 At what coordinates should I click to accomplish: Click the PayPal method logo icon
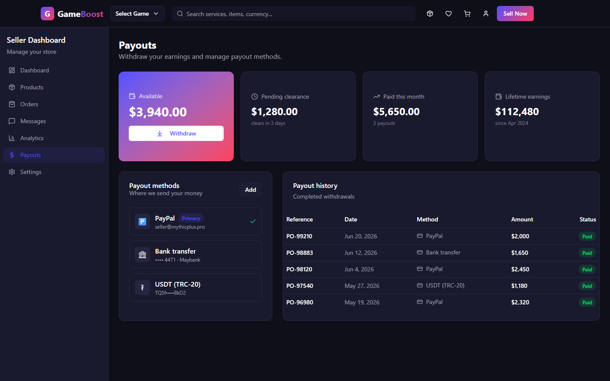[142, 221]
